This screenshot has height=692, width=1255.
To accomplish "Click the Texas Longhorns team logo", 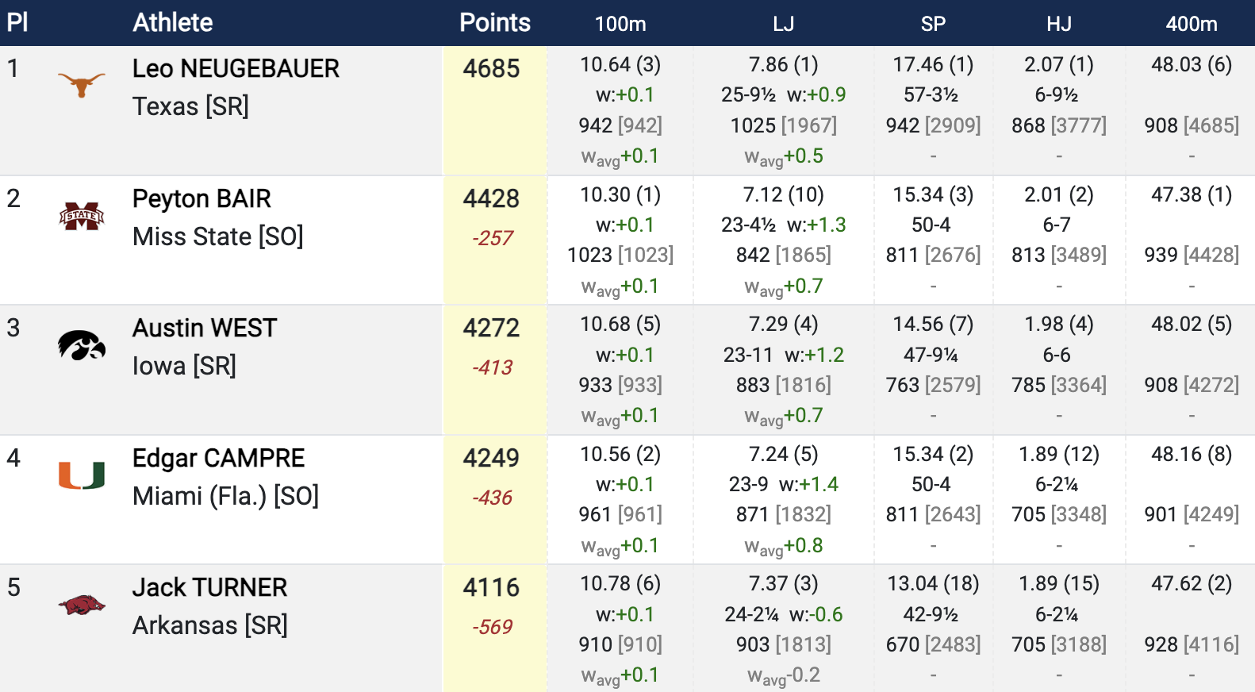I will pyautogui.click(x=81, y=84).
